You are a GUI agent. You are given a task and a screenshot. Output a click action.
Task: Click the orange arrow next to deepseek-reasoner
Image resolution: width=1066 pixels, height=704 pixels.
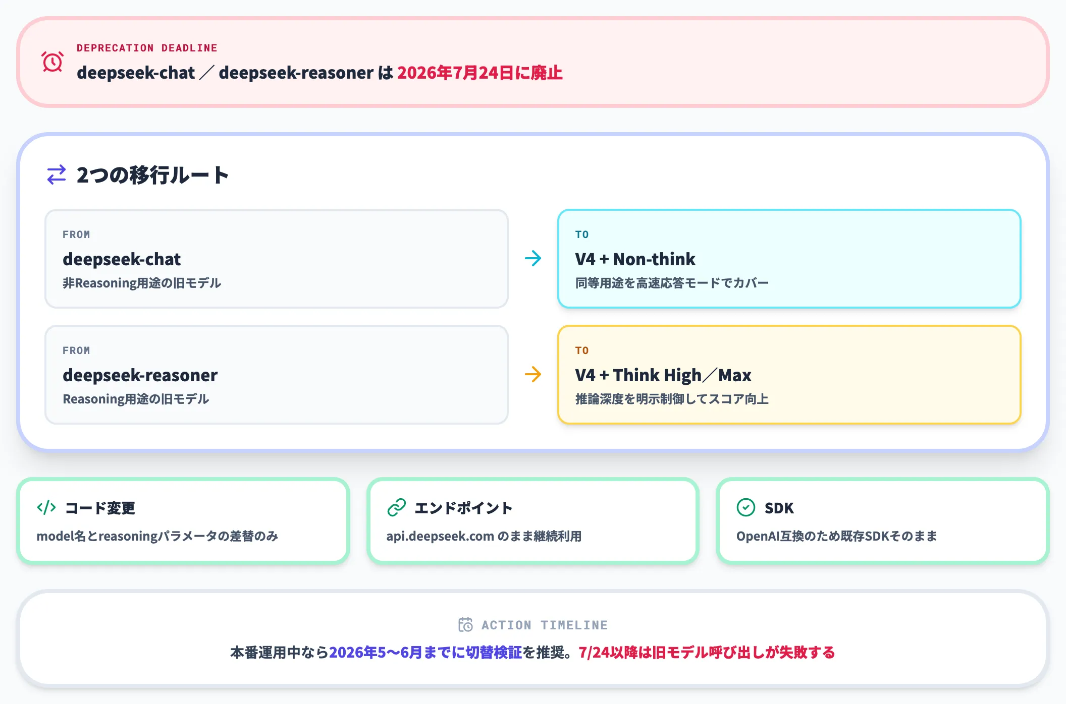tap(533, 375)
